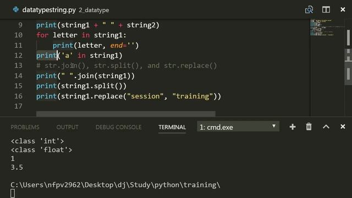Click the editor horizontal scrollbar
This screenshot has height=198, width=352.
pyautogui.click(x=126, y=114)
